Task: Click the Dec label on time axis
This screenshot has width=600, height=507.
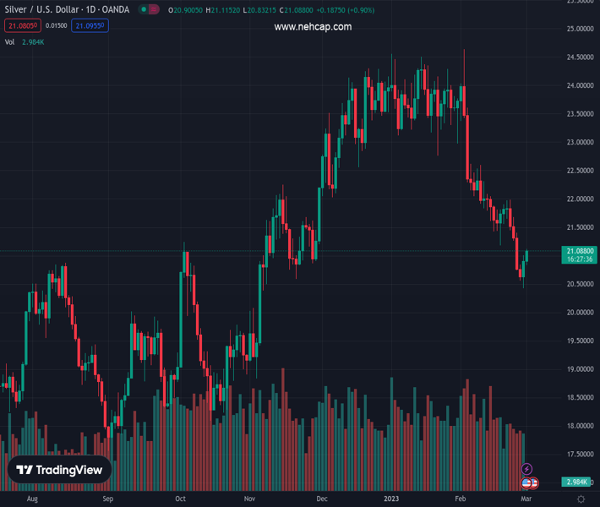Action: 322,499
